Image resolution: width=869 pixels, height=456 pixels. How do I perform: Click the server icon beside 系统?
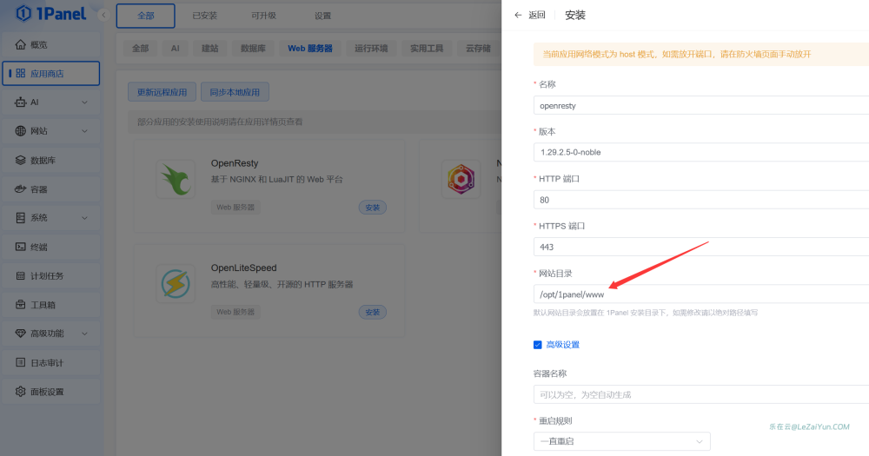point(21,218)
